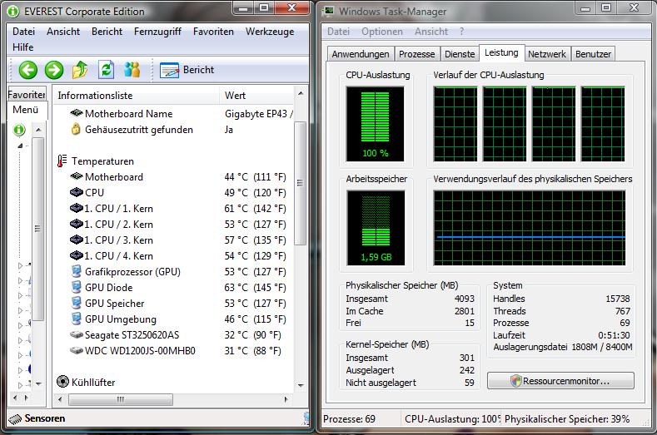Open the Werkzeuge menu
Image resolution: width=657 pixels, height=435 pixels.
pyautogui.click(x=270, y=32)
